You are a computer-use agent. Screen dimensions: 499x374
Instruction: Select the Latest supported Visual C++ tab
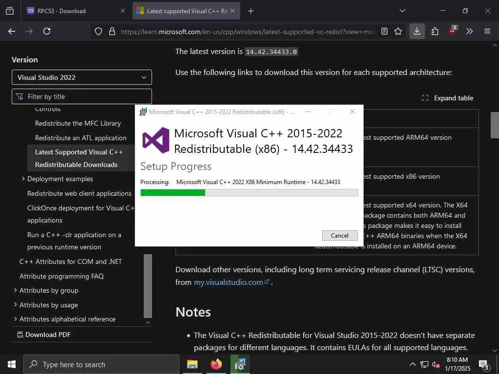pos(186,11)
